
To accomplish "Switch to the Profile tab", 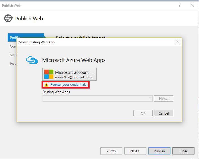I will [13, 38].
